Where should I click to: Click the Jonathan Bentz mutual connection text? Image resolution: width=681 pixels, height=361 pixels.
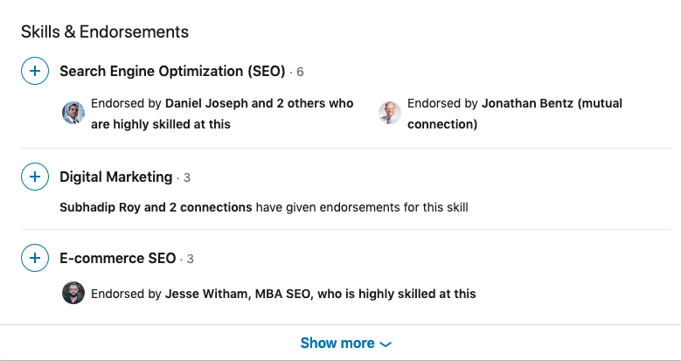(x=551, y=103)
